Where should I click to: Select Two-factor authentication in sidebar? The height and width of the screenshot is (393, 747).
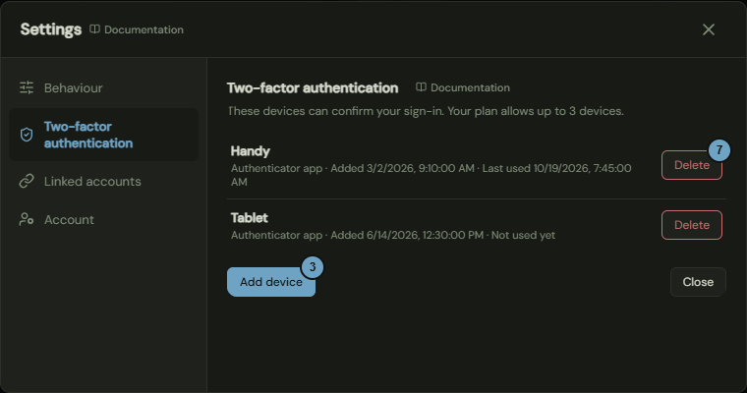click(x=103, y=135)
